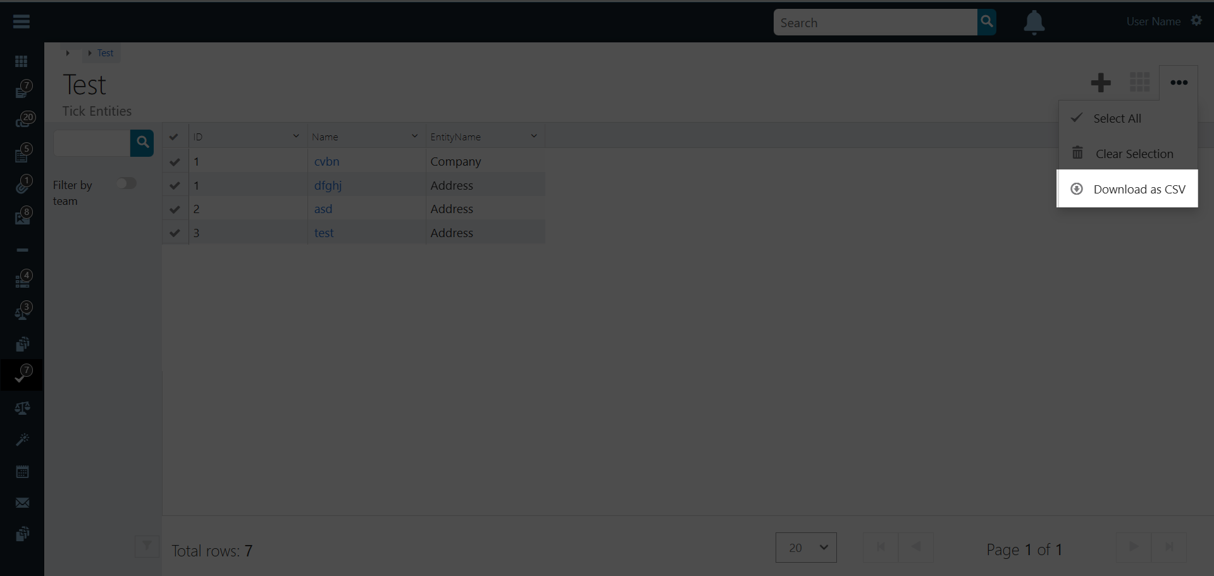Screen dimensions: 1214x576
Task: Open the scales of justice sidebar icon
Action: [22, 408]
